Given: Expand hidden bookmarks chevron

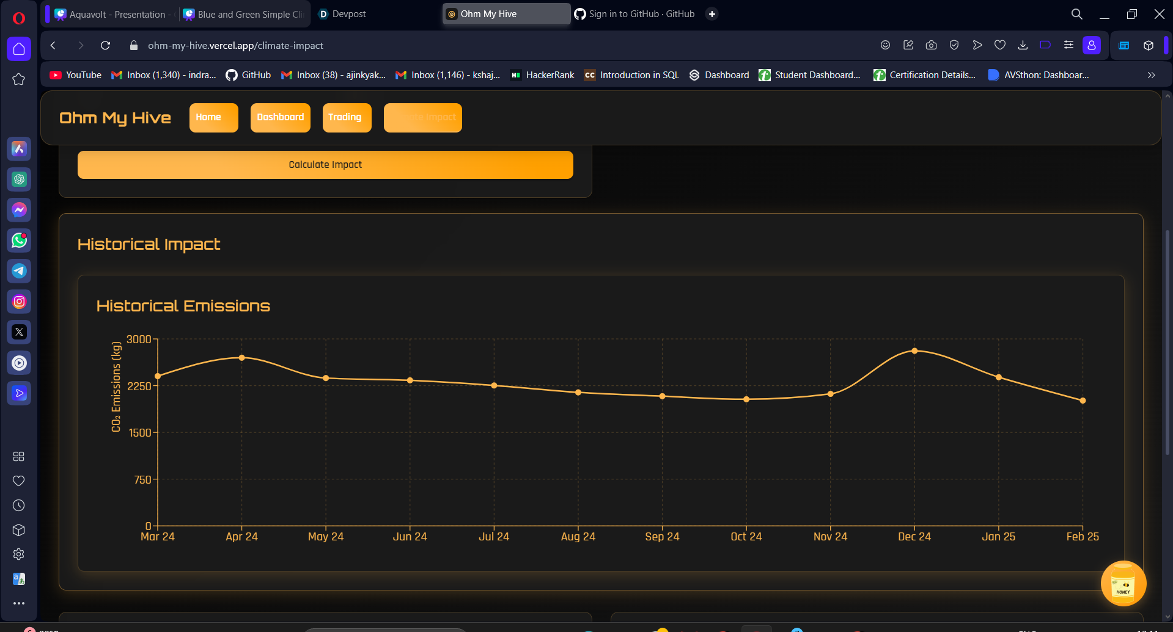Looking at the screenshot, I should [1151, 75].
